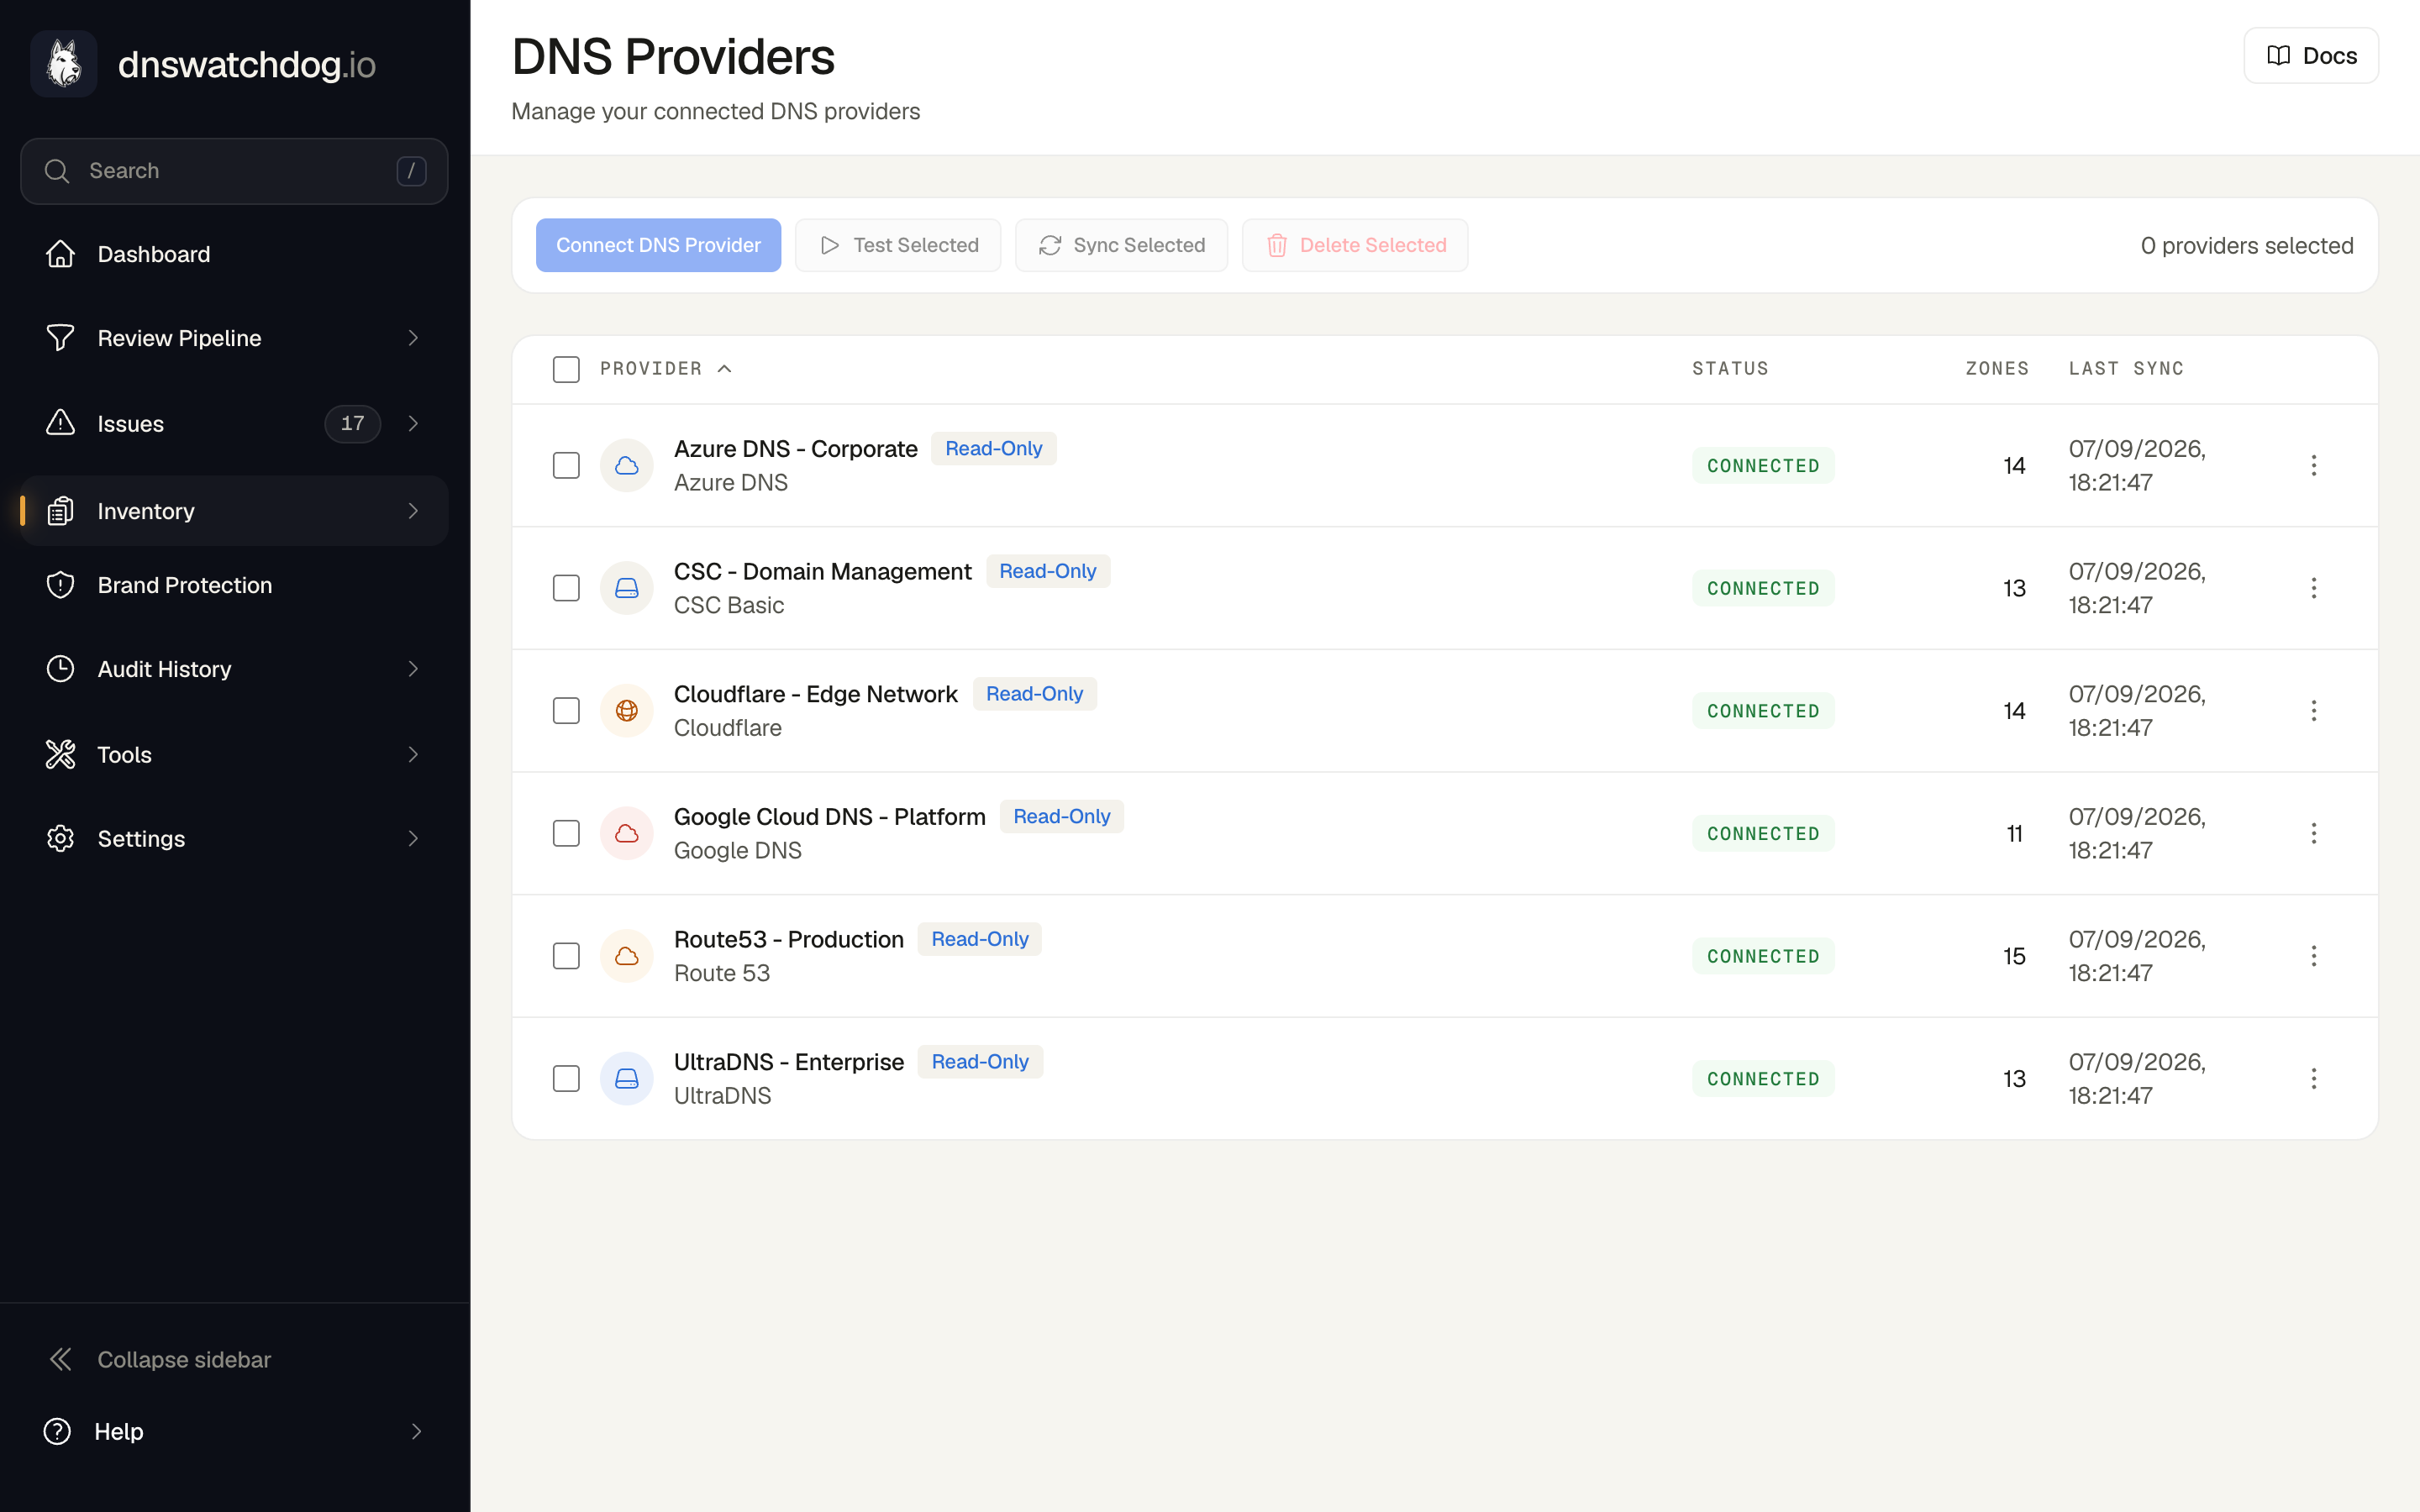Click the Sync Selected button
The image size is (2420, 1512).
1121,245
